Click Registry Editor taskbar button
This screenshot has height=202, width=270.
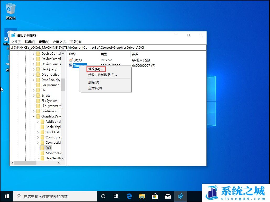[181, 196]
